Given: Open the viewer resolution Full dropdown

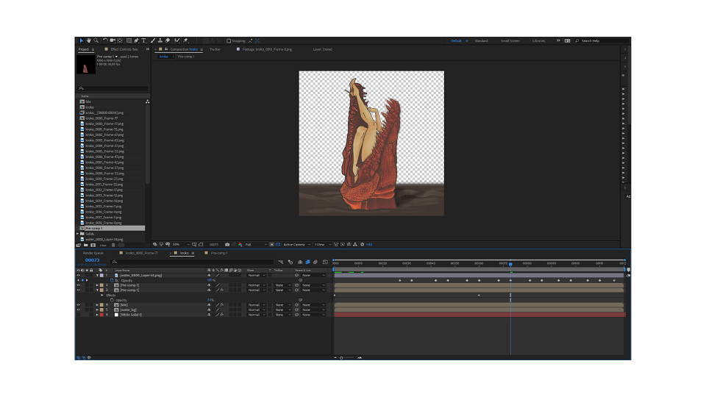Looking at the screenshot, I should click(x=256, y=244).
